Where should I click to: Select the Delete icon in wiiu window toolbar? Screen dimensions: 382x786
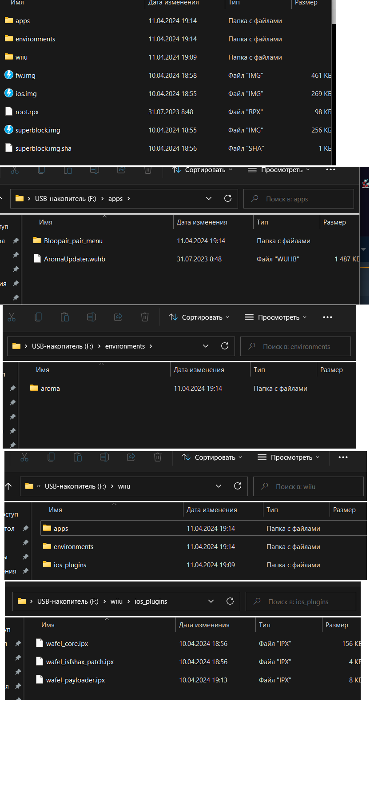158,457
